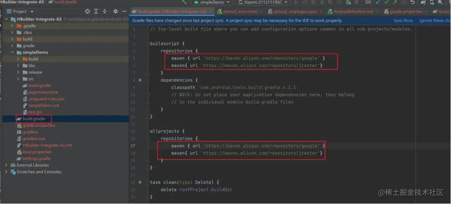Click Sync Now link in notification bar
Screen dimensions: 451x204
pyautogui.click(x=403, y=20)
